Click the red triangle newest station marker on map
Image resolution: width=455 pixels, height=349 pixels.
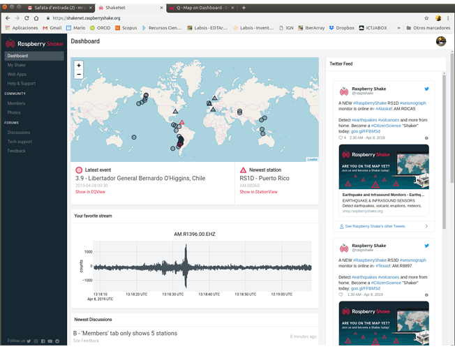pos(181,122)
